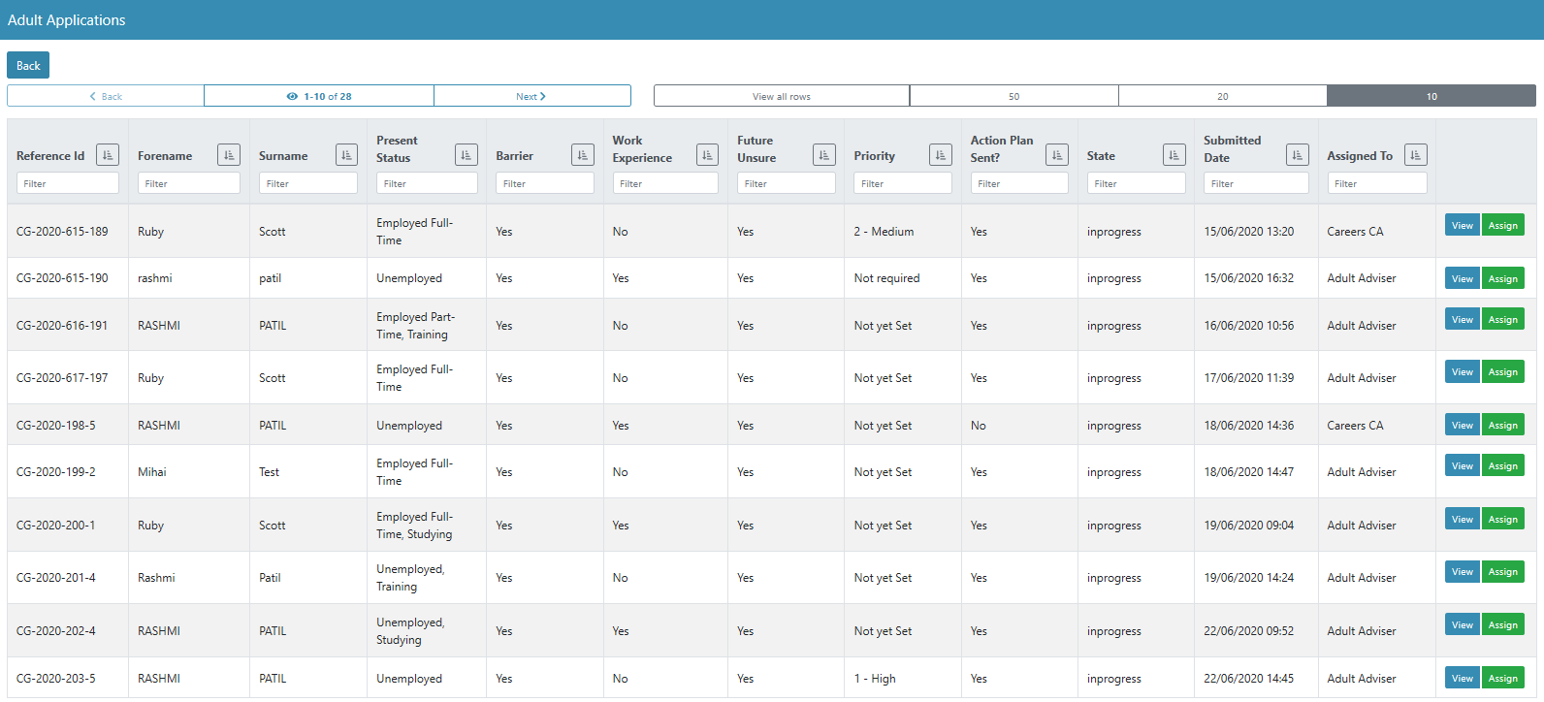
Task: Assign application CG-2020-198-5
Action: click(1503, 425)
